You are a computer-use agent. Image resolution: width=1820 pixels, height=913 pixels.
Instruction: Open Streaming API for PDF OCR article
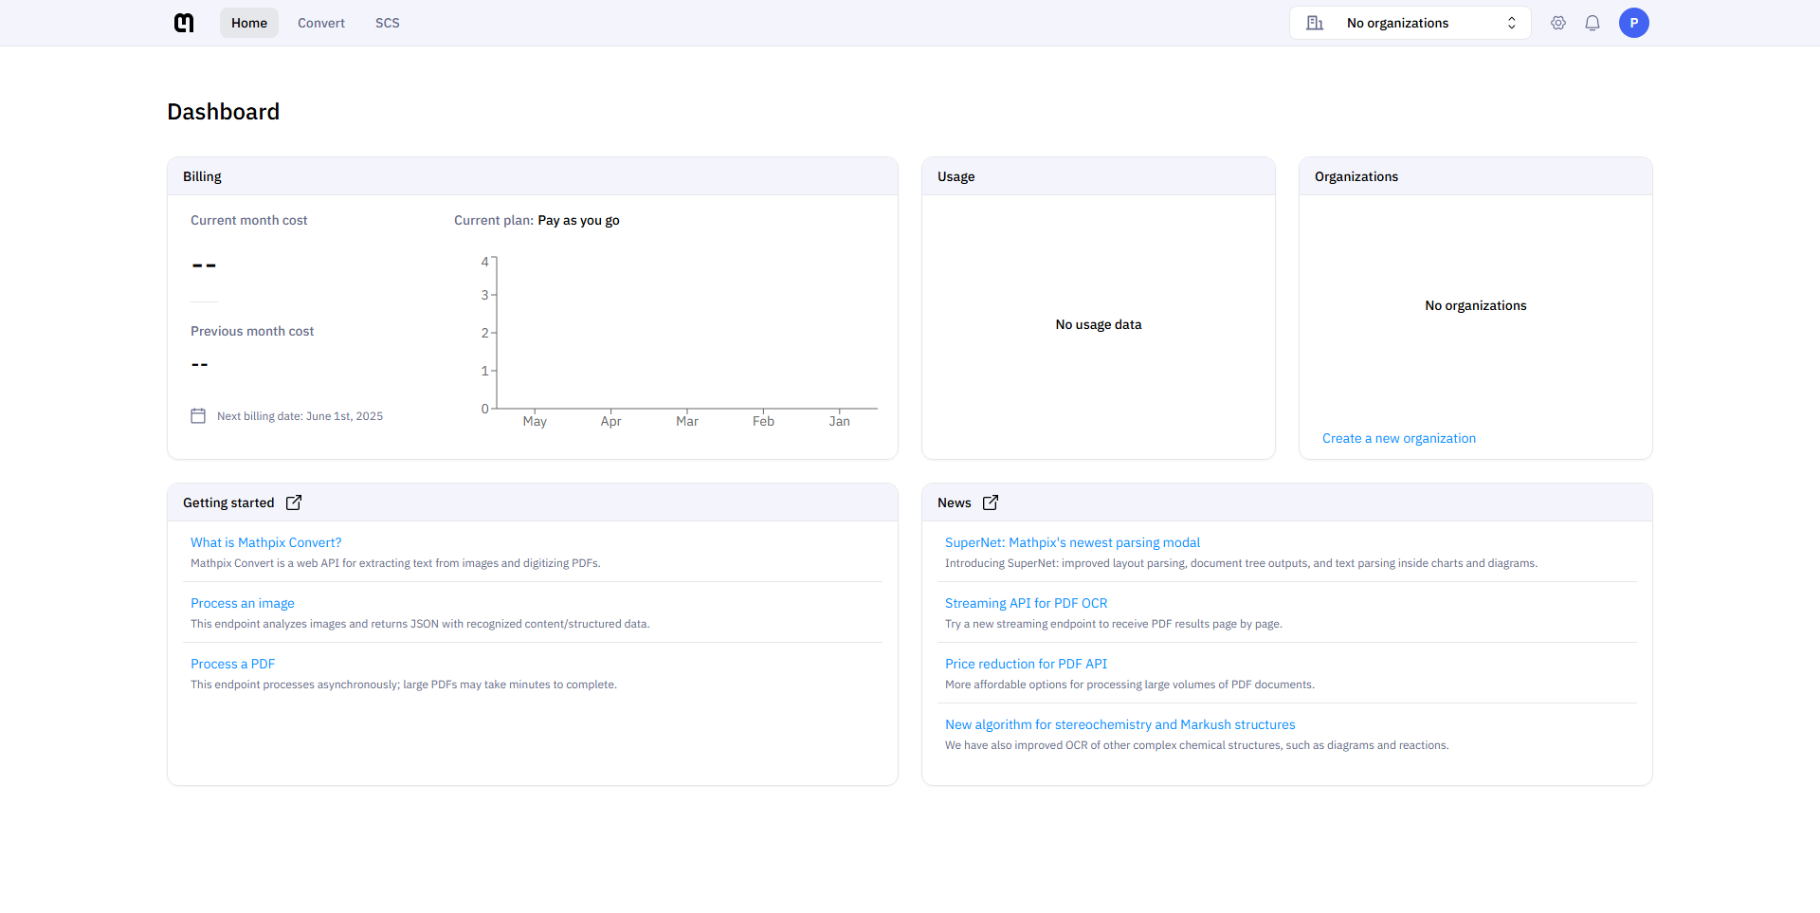(x=1026, y=603)
